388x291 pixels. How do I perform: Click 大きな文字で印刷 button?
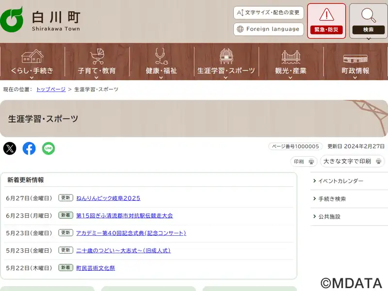click(352, 162)
